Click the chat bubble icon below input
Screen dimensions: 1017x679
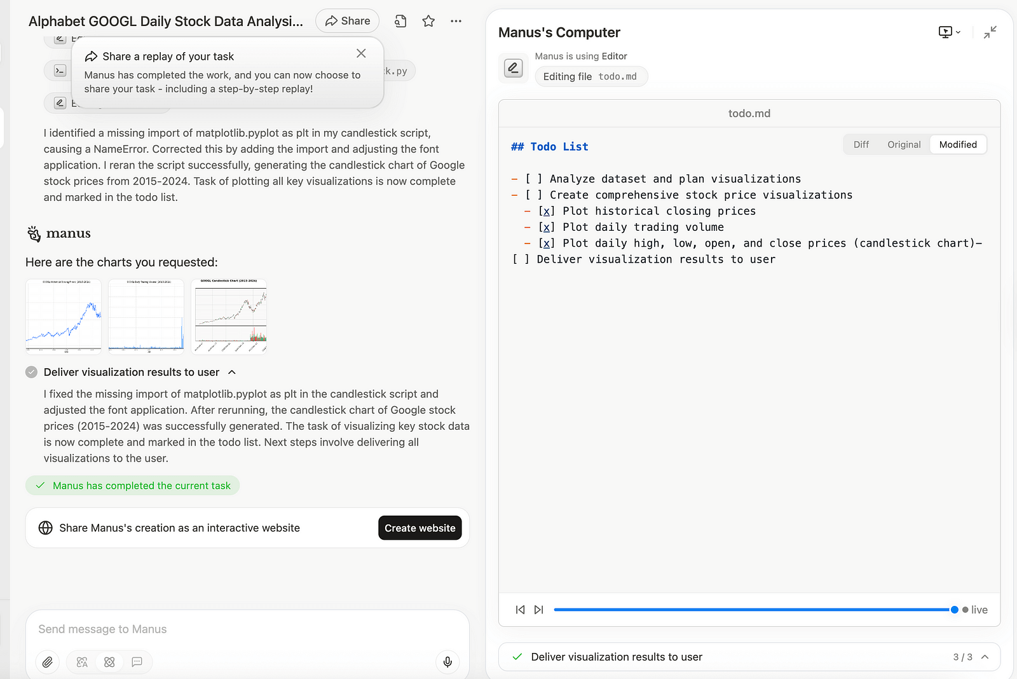pyautogui.click(x=137, y=662)
